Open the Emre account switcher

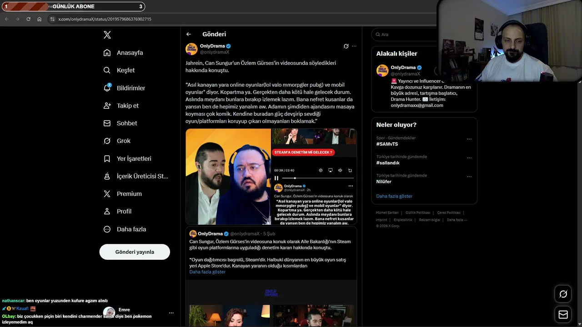139,312
